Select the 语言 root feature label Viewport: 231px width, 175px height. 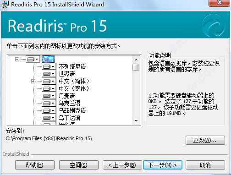point(48,59)
